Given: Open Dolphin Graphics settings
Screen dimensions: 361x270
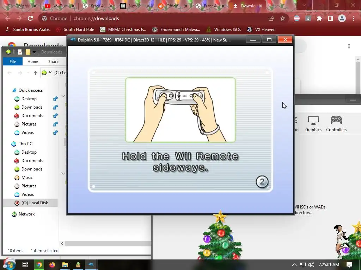Looking at the screenshot, I should point(313,124).
